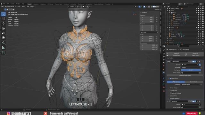This screenshot has height=115, width=205.
Task: Switch to solid viewport shading icon
Action: 154,6
